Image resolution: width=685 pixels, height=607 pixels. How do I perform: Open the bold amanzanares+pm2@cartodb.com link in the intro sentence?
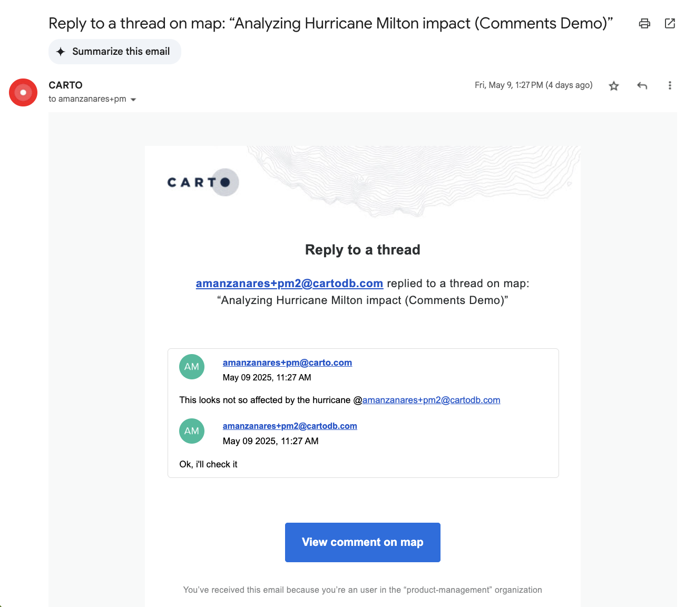pyautogui.click(x=289, y=283)
